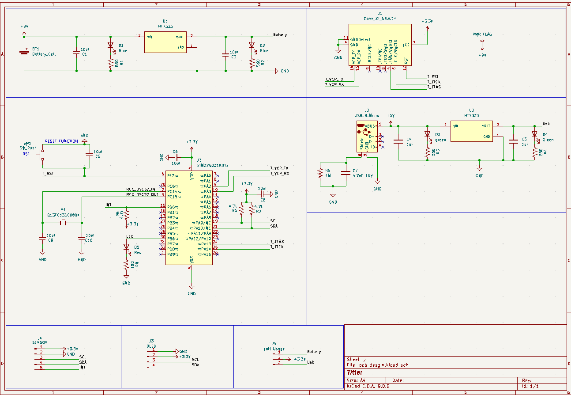Image resolution: width=571 pixels, height=395 pixels.
Task: Click the INT label on J4 pin 5
Action: point(82,367)
